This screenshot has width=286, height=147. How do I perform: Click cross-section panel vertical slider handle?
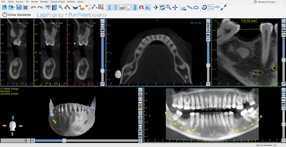point(103,71)
